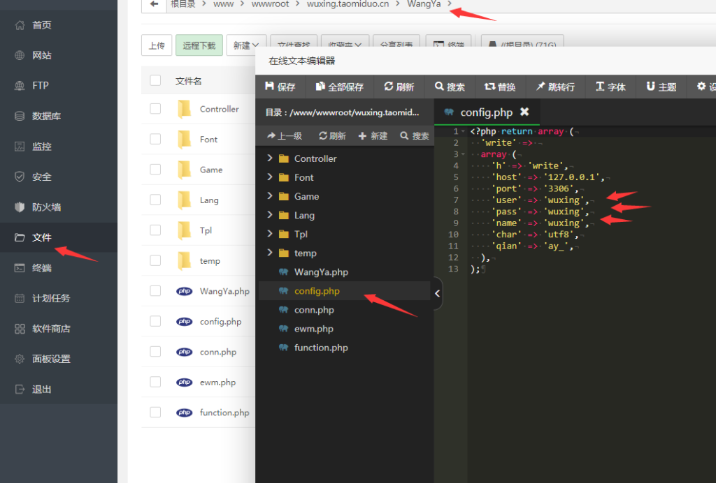
Task: Click the Remote Download button
Action: tap(199, 45)
